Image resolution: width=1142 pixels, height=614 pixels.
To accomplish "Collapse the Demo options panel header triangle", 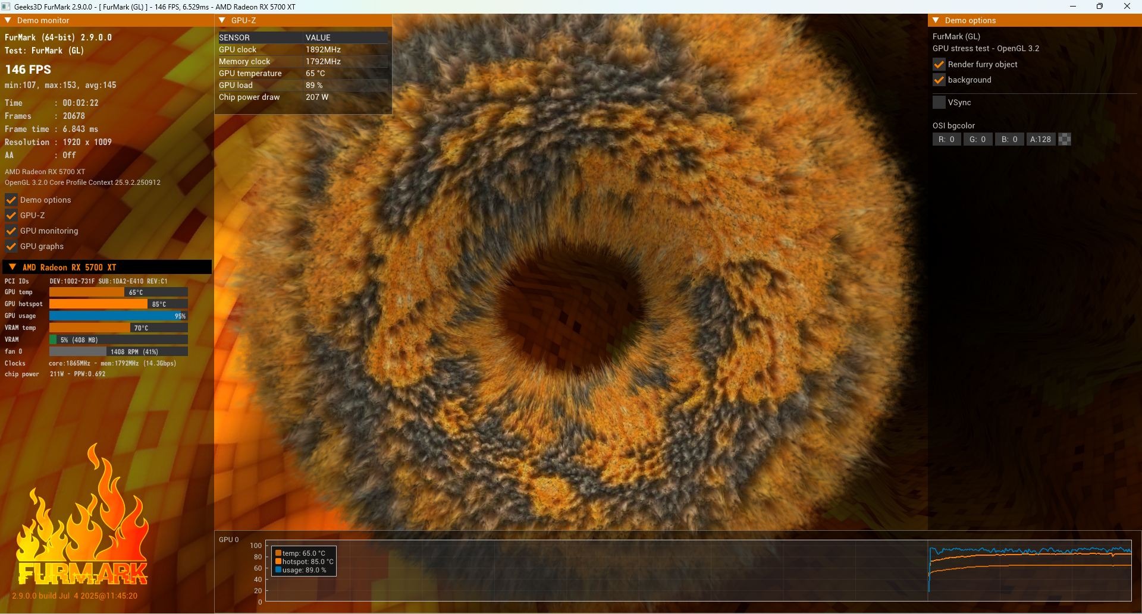I will click(x=936, y=20).
